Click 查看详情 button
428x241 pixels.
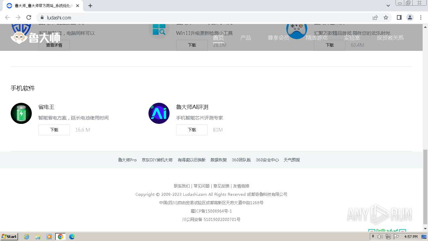[54, 45]
